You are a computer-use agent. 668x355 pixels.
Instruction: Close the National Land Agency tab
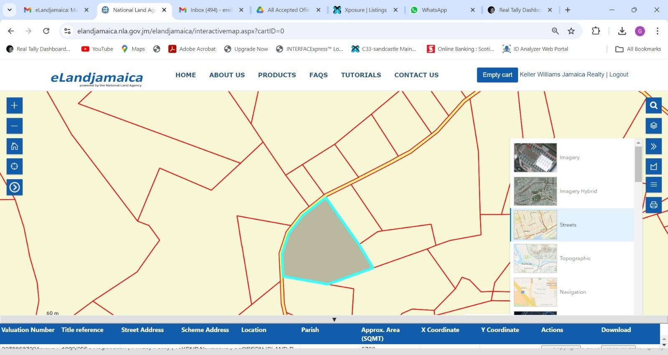164,10
